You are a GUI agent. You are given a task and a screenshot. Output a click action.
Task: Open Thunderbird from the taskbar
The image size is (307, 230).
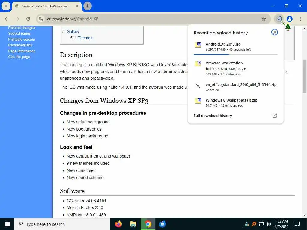coord(162,224)
